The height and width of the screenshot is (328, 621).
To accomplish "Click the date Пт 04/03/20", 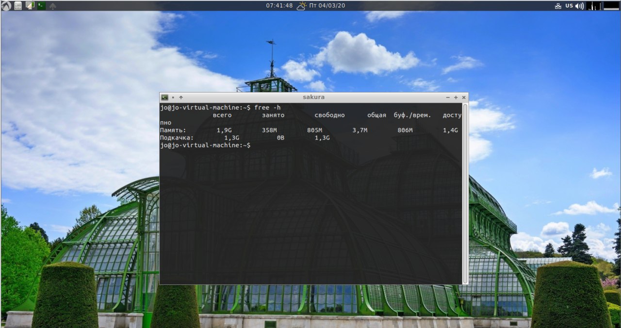I will pyautogui.click(x=327, y=6).
